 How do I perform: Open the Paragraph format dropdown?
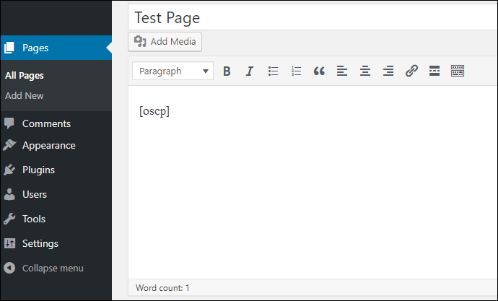(x=172, y=71)
